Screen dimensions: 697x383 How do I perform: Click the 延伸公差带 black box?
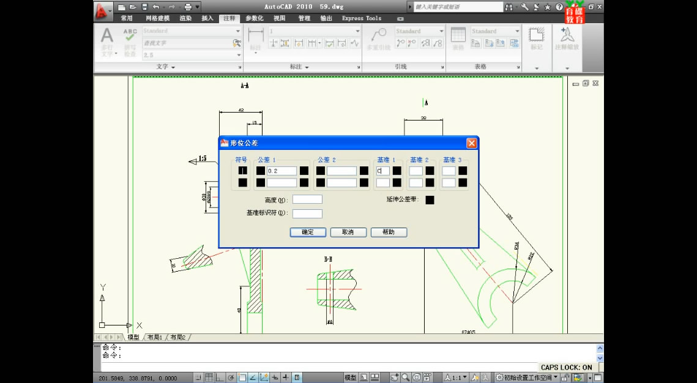(x=430, y=200)
